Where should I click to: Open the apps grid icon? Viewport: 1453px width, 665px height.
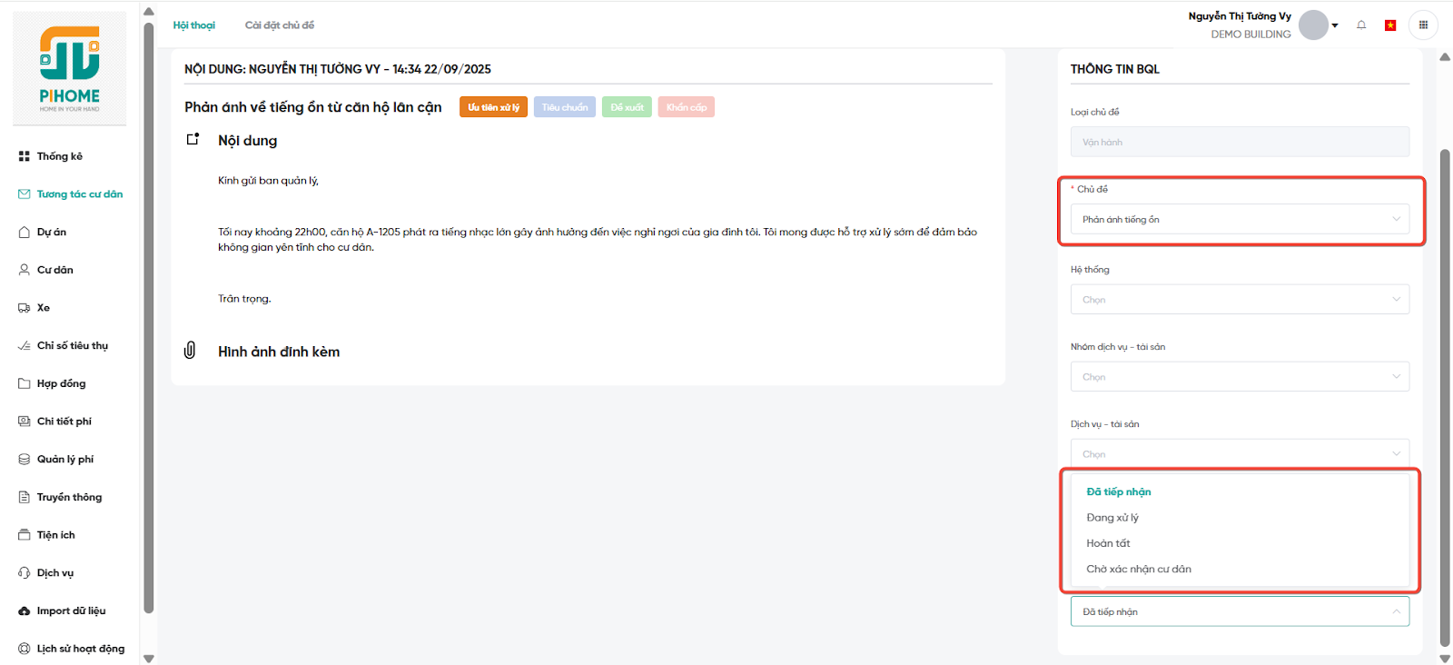pos(1423,25)
